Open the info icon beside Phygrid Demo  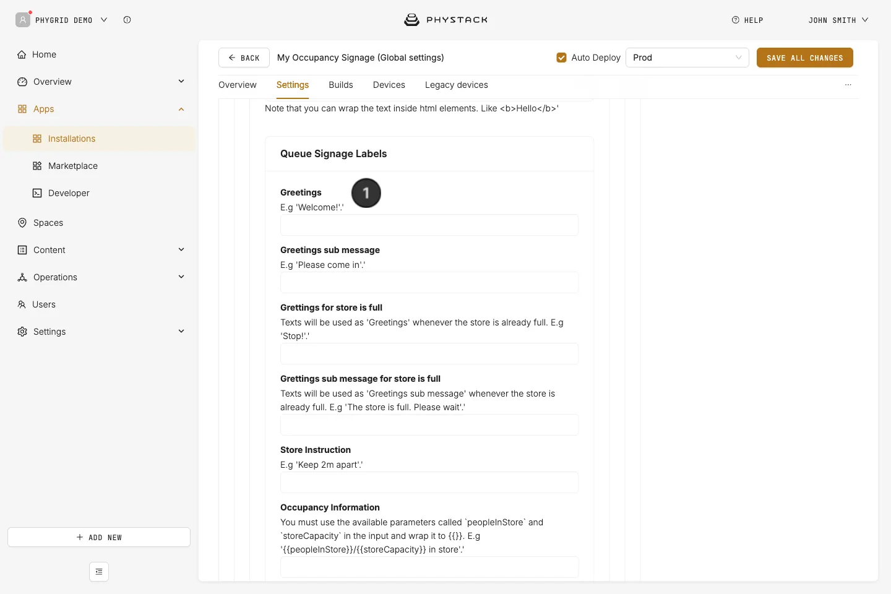click(127, 20)
